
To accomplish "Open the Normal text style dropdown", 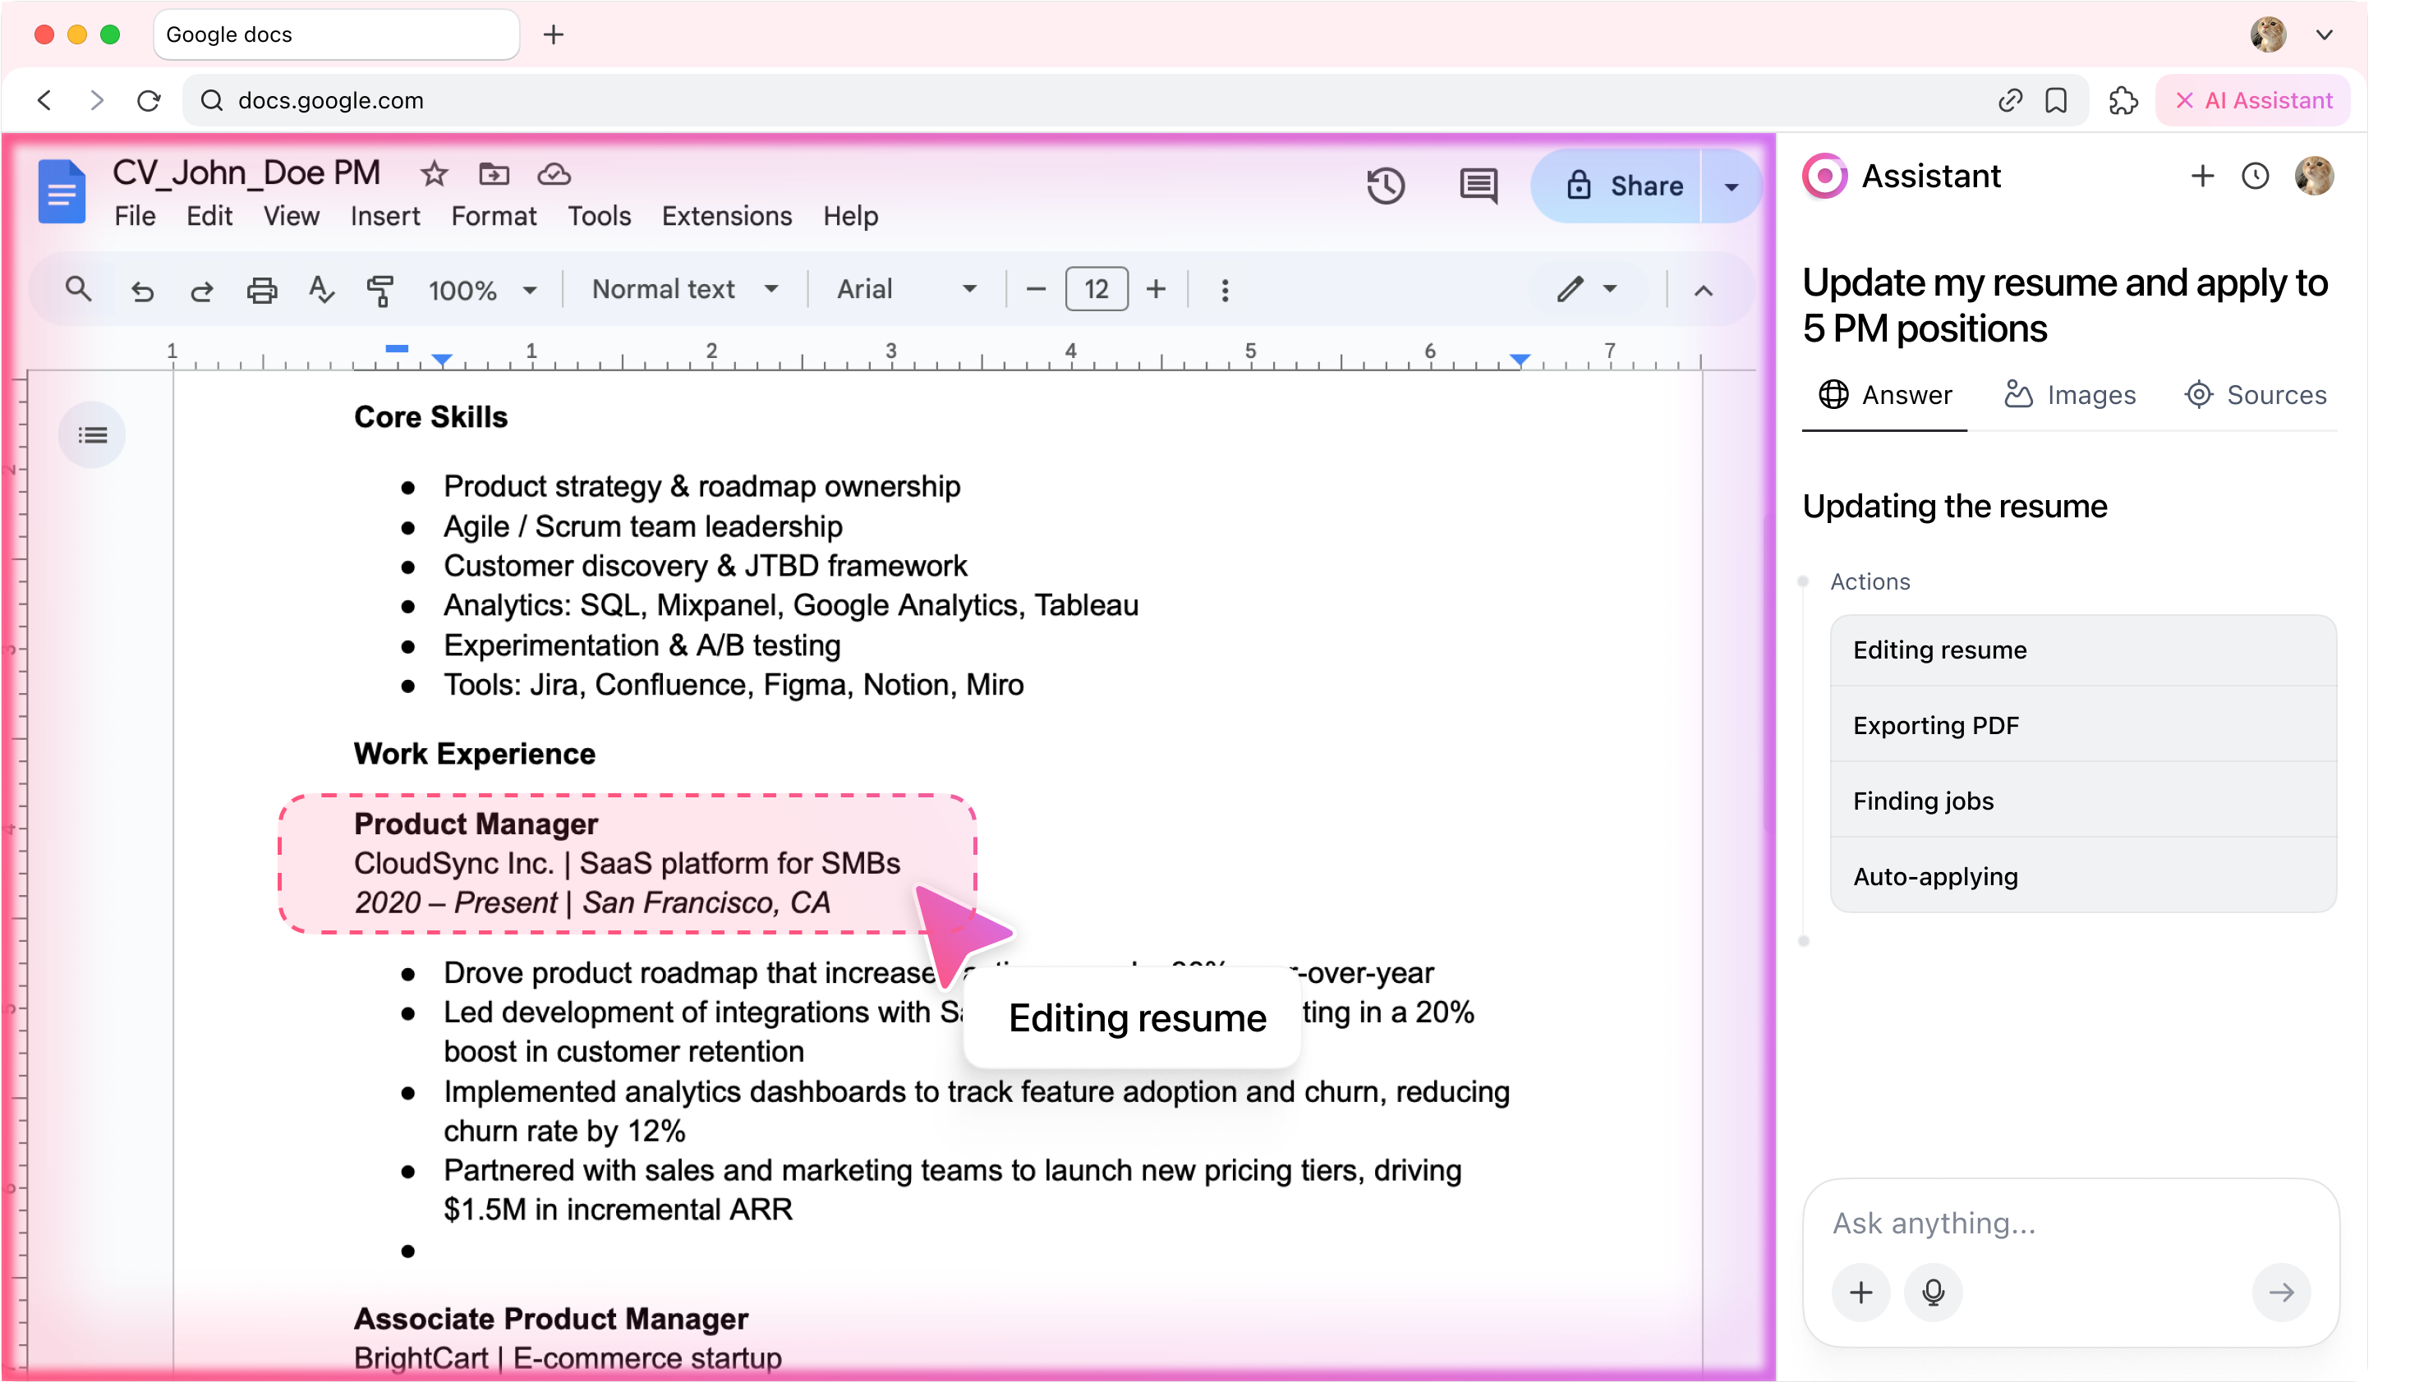I will (x=685, y=290).
